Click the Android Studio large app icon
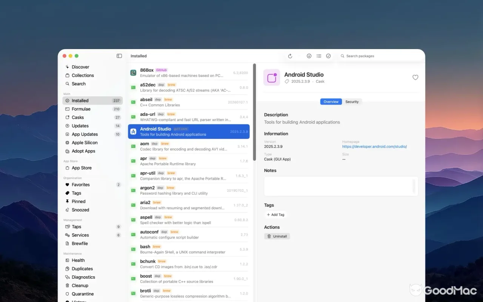Viewport: 483px width, 302px height. point(272,77)
